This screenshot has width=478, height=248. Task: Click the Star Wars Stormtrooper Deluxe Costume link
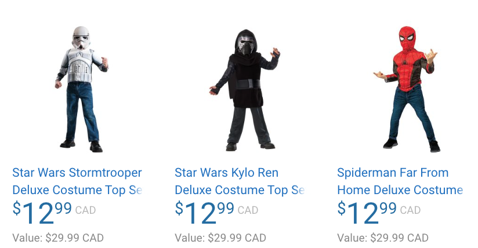(77, 181)
